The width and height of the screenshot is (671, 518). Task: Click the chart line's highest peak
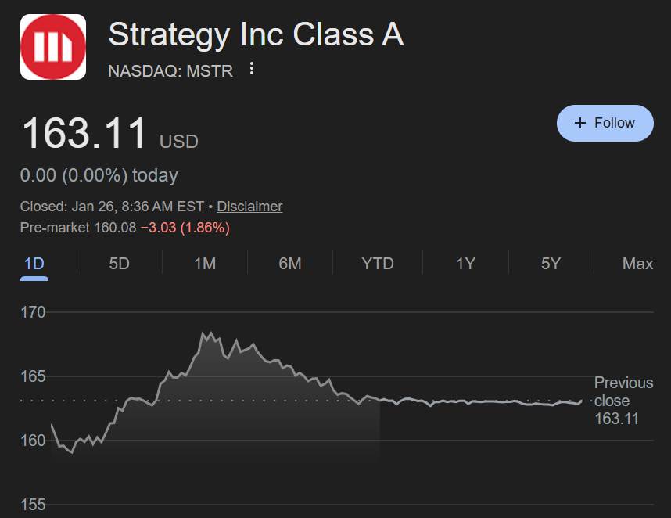click(204, 333)
